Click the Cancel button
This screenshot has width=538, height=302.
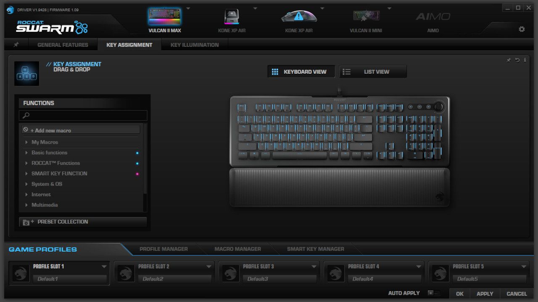click(517, 294)
